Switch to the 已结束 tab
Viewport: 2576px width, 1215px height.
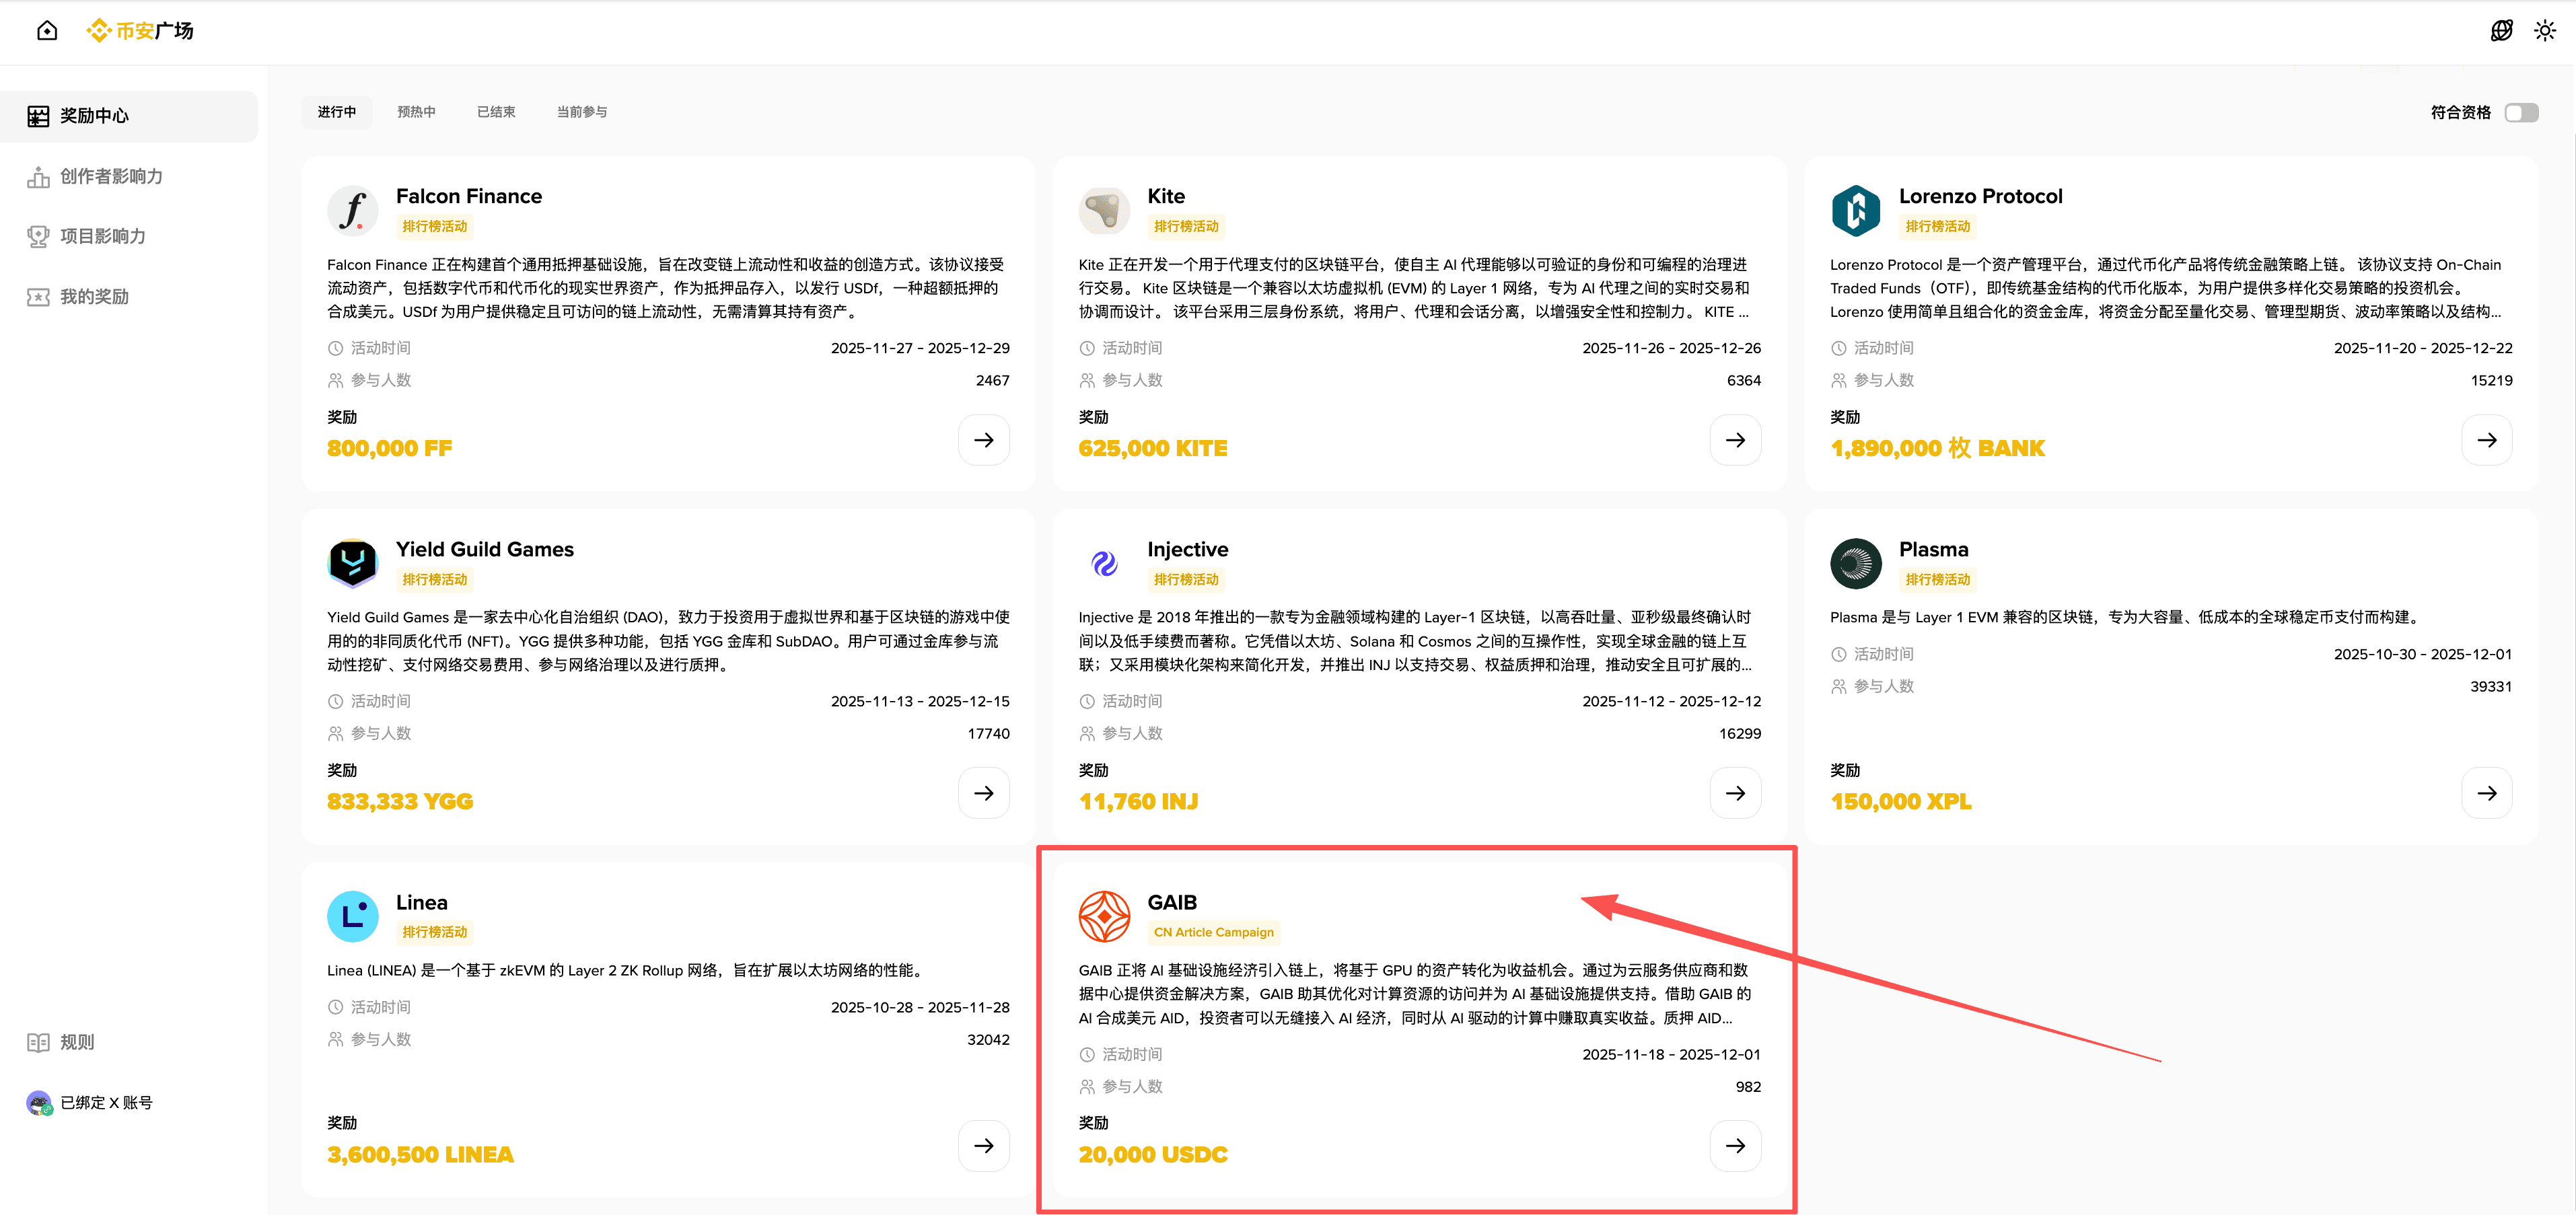point(496,112)
